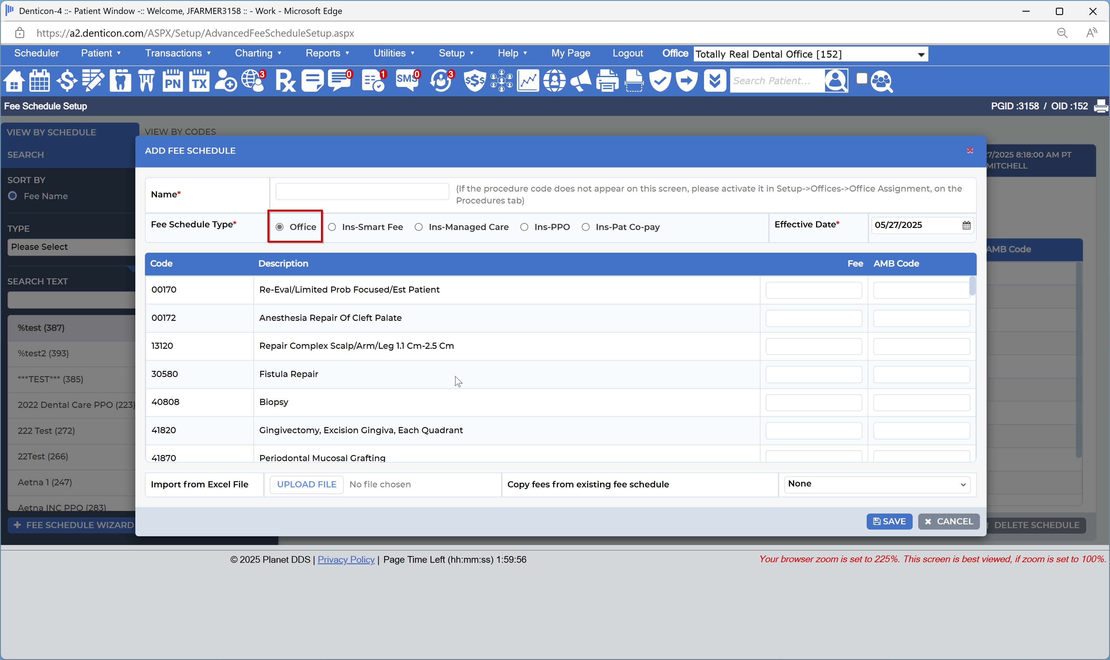
Task: Open the TX treatment plan icon
Action: click(199, 81)
